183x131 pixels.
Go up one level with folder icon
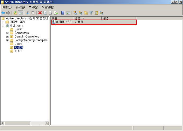click(15, 13)
